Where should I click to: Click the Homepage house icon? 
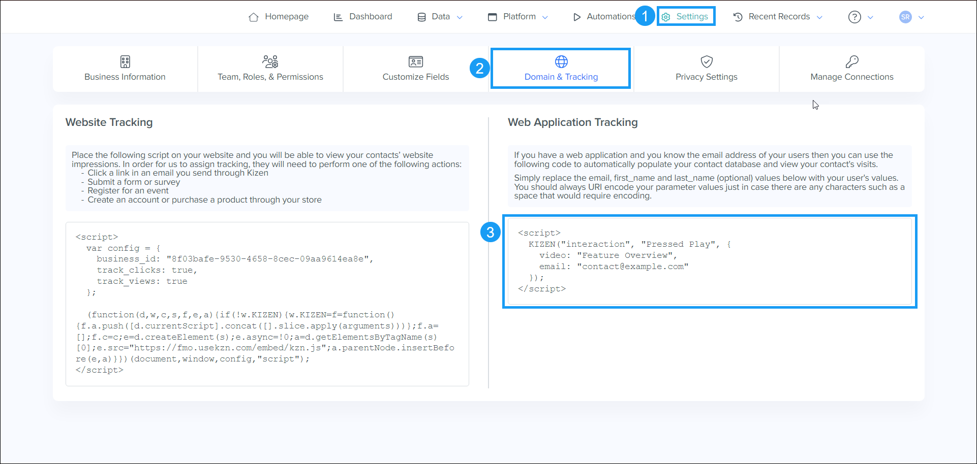click(254, 17)
